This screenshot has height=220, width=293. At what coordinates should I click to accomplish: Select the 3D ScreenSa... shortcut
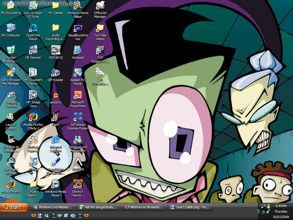pos(100,77)
